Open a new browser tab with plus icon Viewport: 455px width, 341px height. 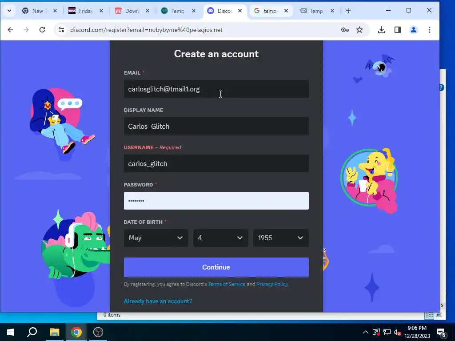coord(348,11)
